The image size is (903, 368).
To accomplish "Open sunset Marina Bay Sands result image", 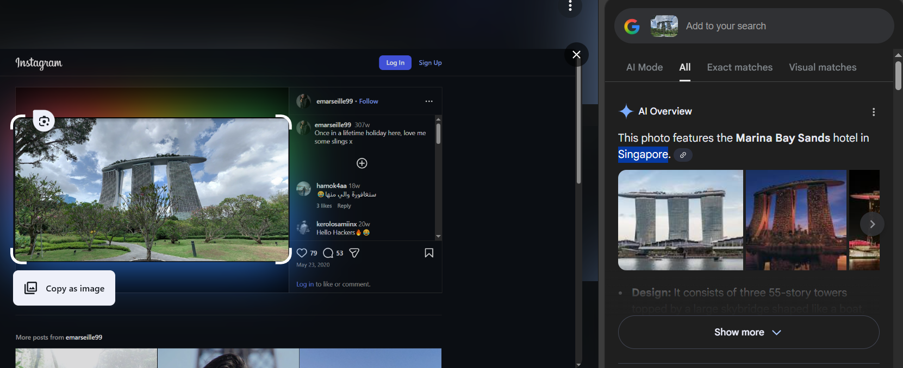I will (796, 220).
